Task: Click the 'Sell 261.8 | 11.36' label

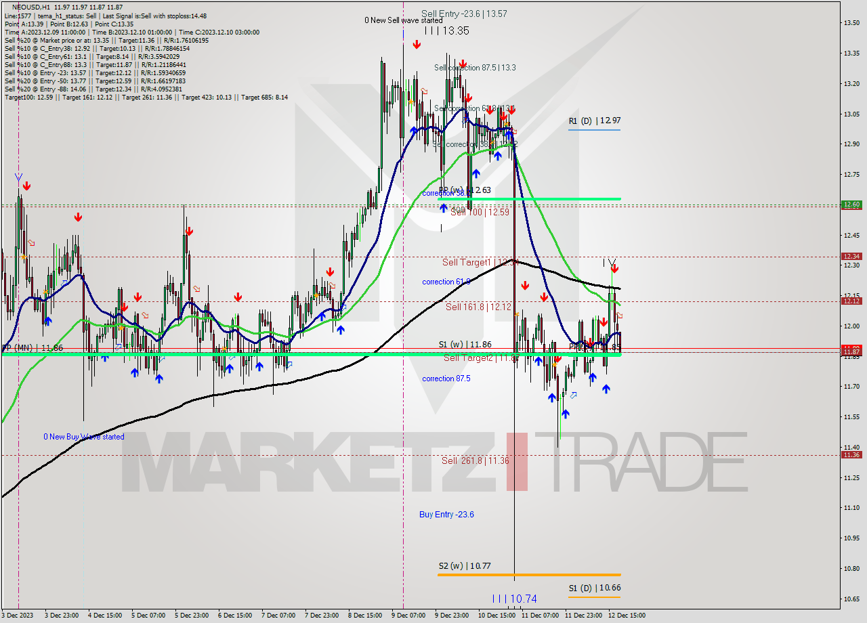Action: [475, 460]
